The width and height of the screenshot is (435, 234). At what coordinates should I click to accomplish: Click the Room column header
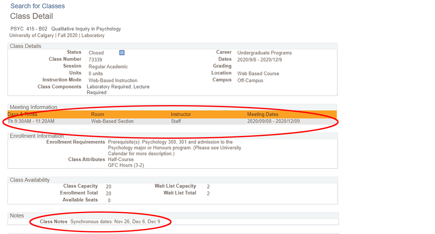98,114
